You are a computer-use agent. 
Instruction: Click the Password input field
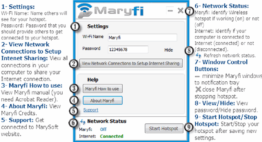[128, 49]
